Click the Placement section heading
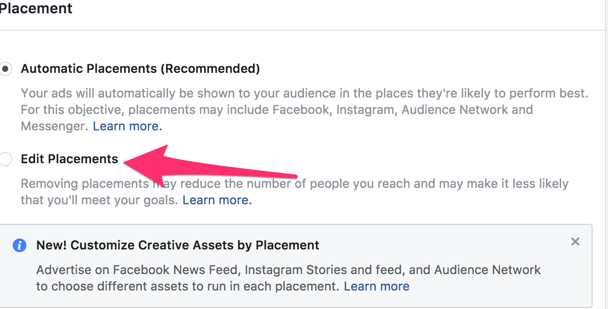 tap(36, 8)
